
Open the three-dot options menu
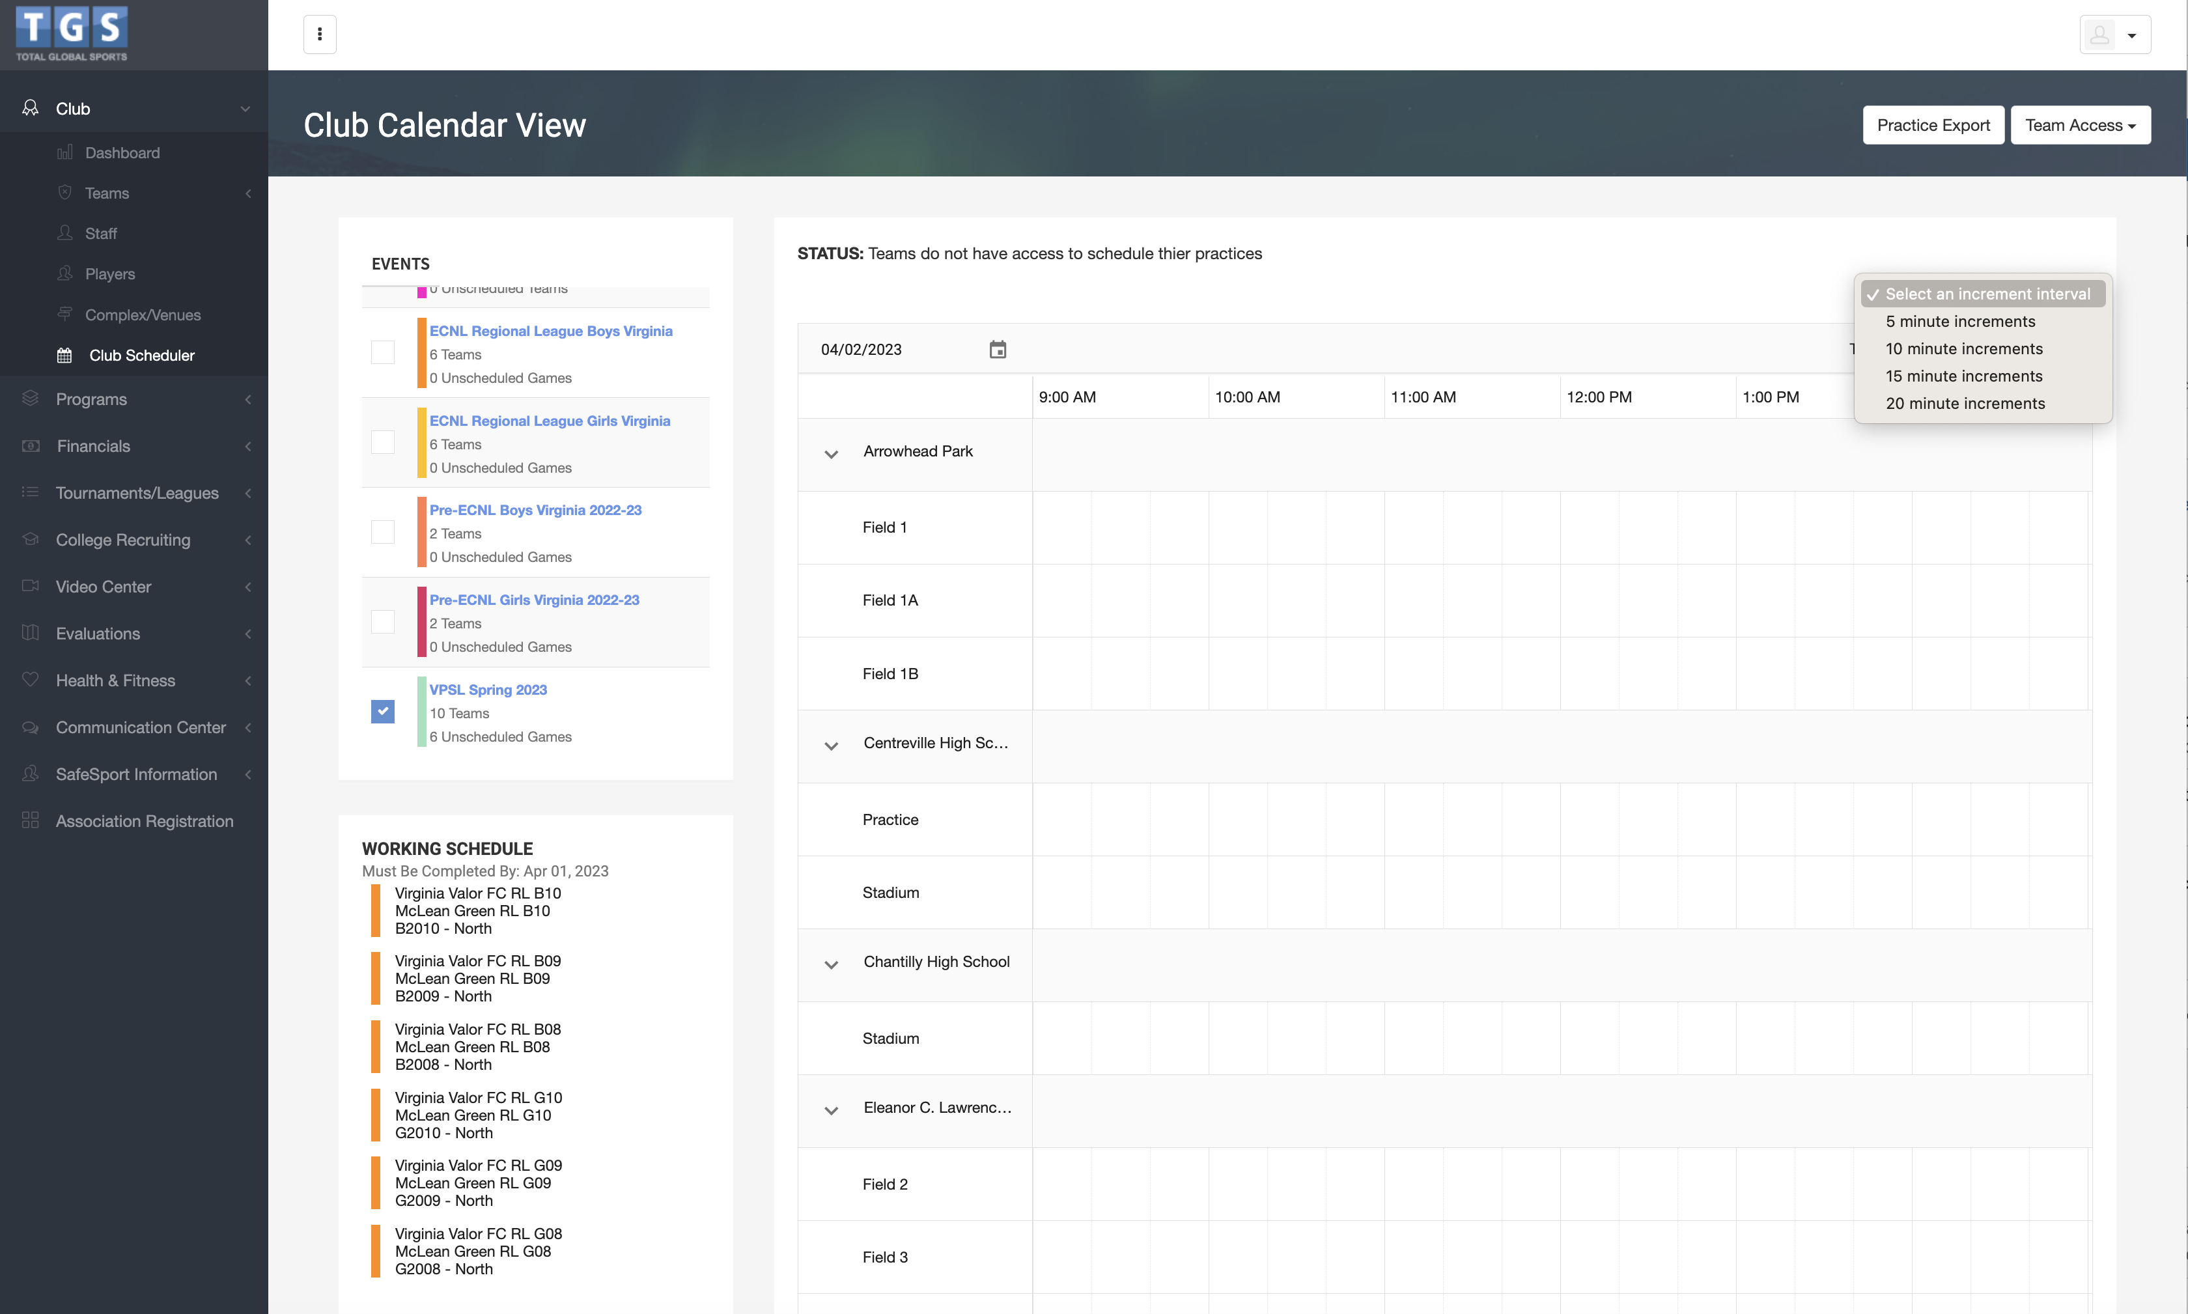320,35
